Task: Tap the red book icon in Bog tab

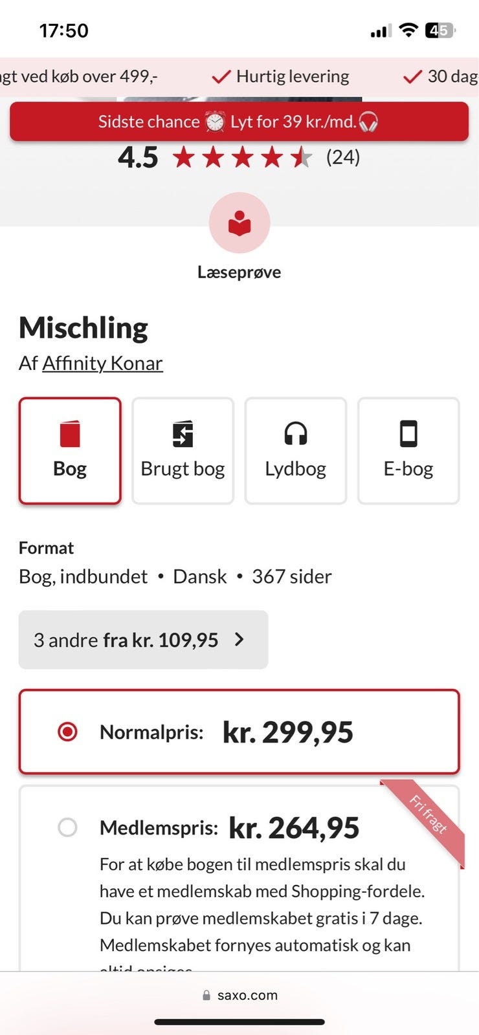Action: pyautogui.click(x=70, y=434)
